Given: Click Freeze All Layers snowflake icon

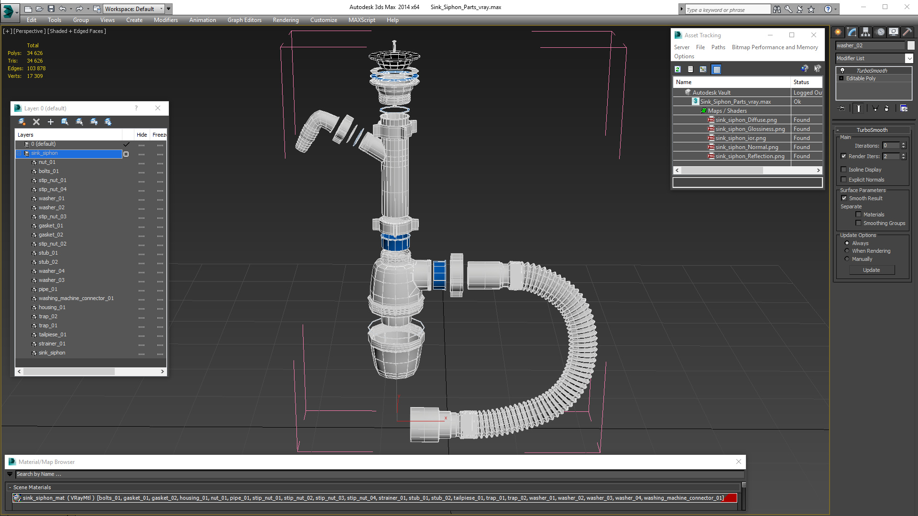Looking at the screenshot, I should (108, 122).
